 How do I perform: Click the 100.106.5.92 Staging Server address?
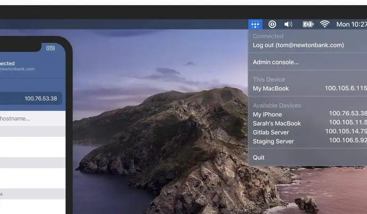click(x=348, y=140)
